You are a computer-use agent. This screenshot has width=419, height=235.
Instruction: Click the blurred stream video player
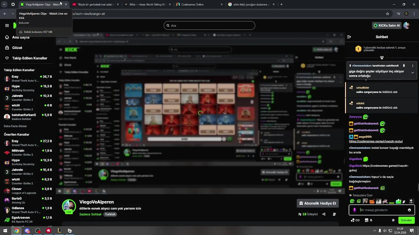[200, 113]
